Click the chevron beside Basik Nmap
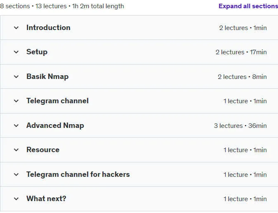 click(16, 77)
